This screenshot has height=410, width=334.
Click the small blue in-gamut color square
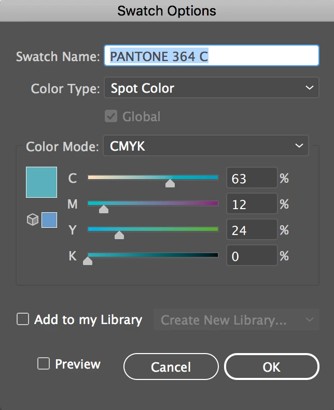(49, 220)
